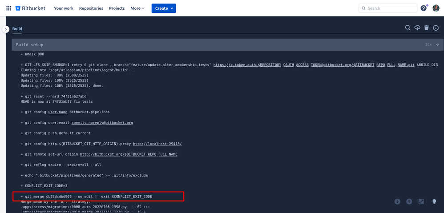
Task: Open the x-token-auth bitbucket.org clone URL link
Action: (314, 65)
